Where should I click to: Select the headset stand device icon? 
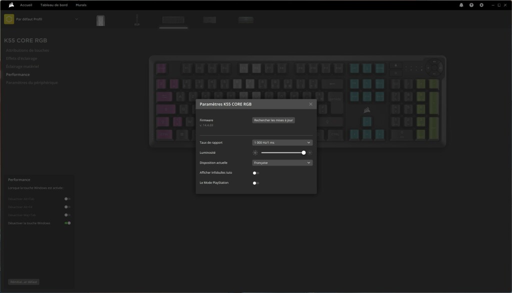click(x=136, y=20)
